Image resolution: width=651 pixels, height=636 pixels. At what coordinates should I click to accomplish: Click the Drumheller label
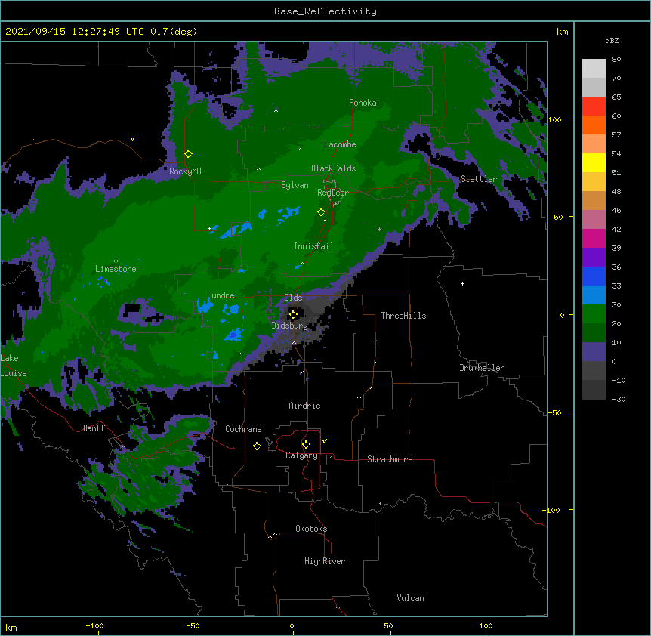[x=482, y=368]
